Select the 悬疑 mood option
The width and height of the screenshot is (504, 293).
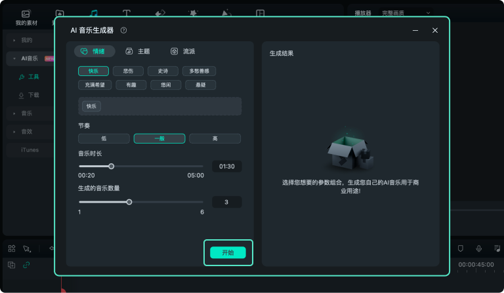point(200,85)
